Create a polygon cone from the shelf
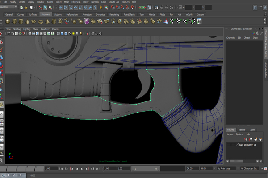The width and height of the screenshot is (268, 178). (x=27, y=21)
